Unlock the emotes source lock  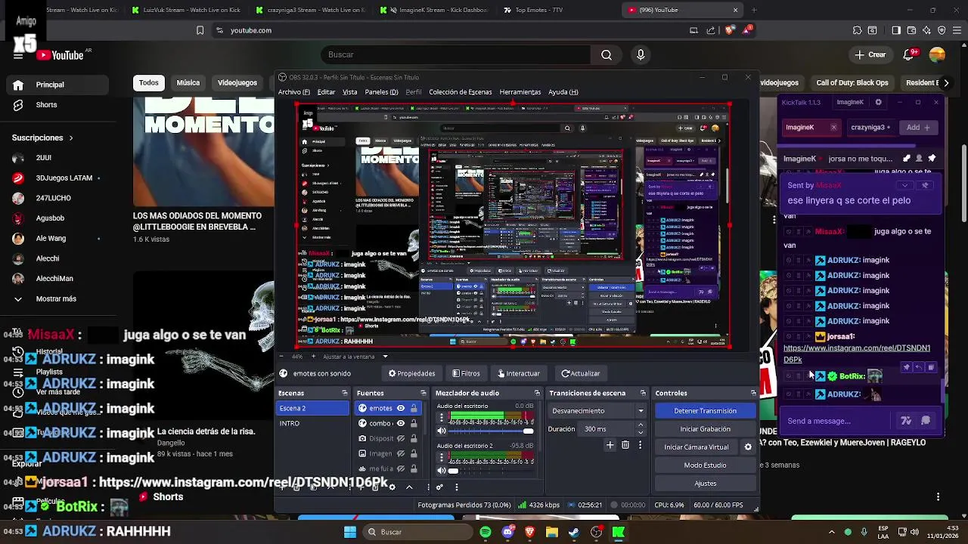pos(414,408)
